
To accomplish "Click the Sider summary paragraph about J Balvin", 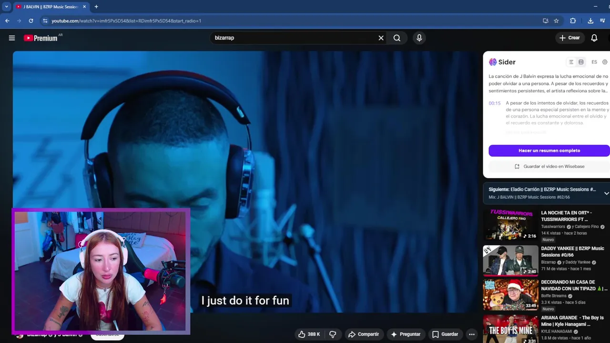I will [549, 83].
